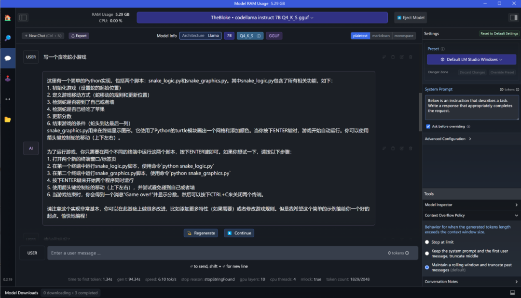
Task: Open the Playground joystick icon in sidebar
Action: 8,79
